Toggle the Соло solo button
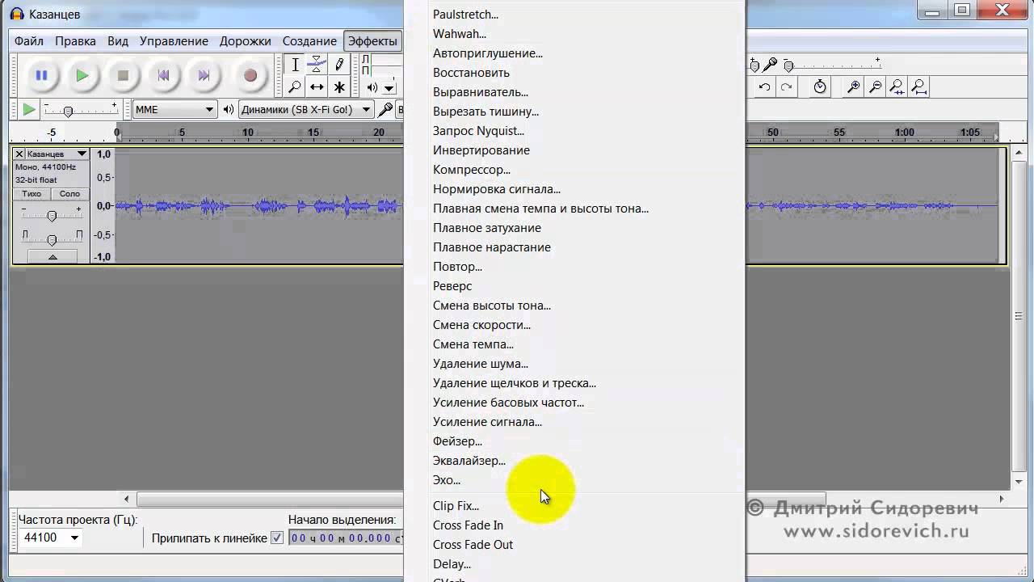Screen dimensions: 1034x582 [x=70, y=194]
